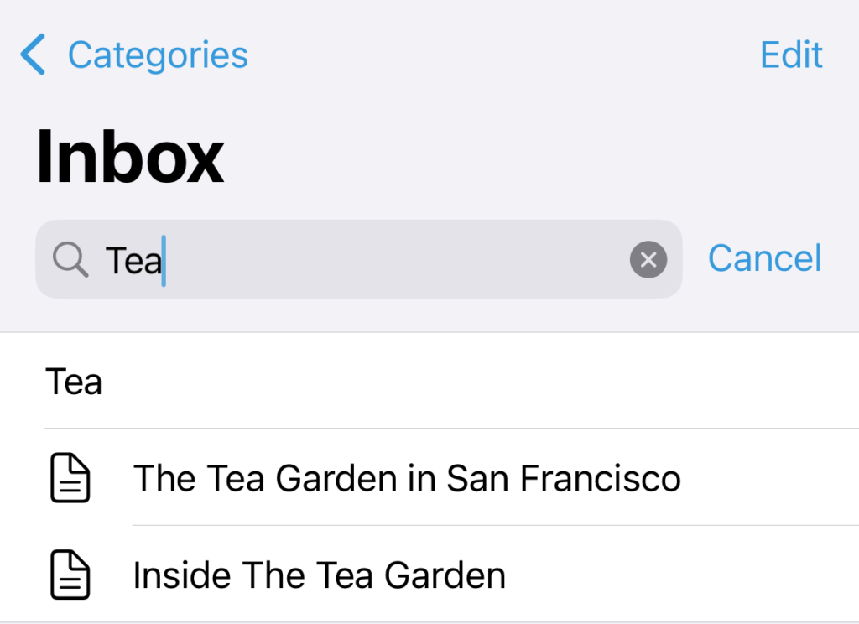Cancel the search
The height and width of the screenshot is (624, 859).
tap(765, 258)
